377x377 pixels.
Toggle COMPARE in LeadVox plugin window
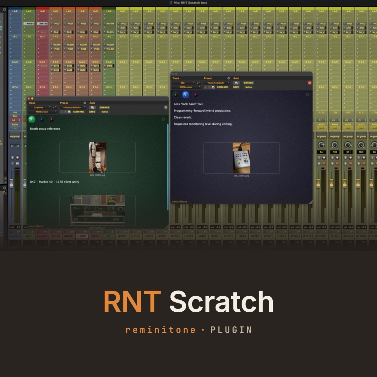click(x=79, y=112)
